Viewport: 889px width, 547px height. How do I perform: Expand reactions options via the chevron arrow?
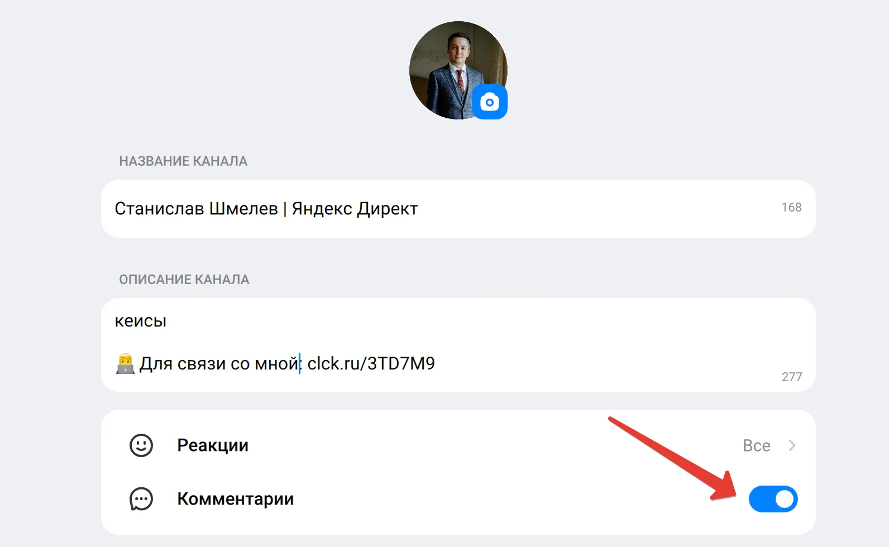point(792,445)
